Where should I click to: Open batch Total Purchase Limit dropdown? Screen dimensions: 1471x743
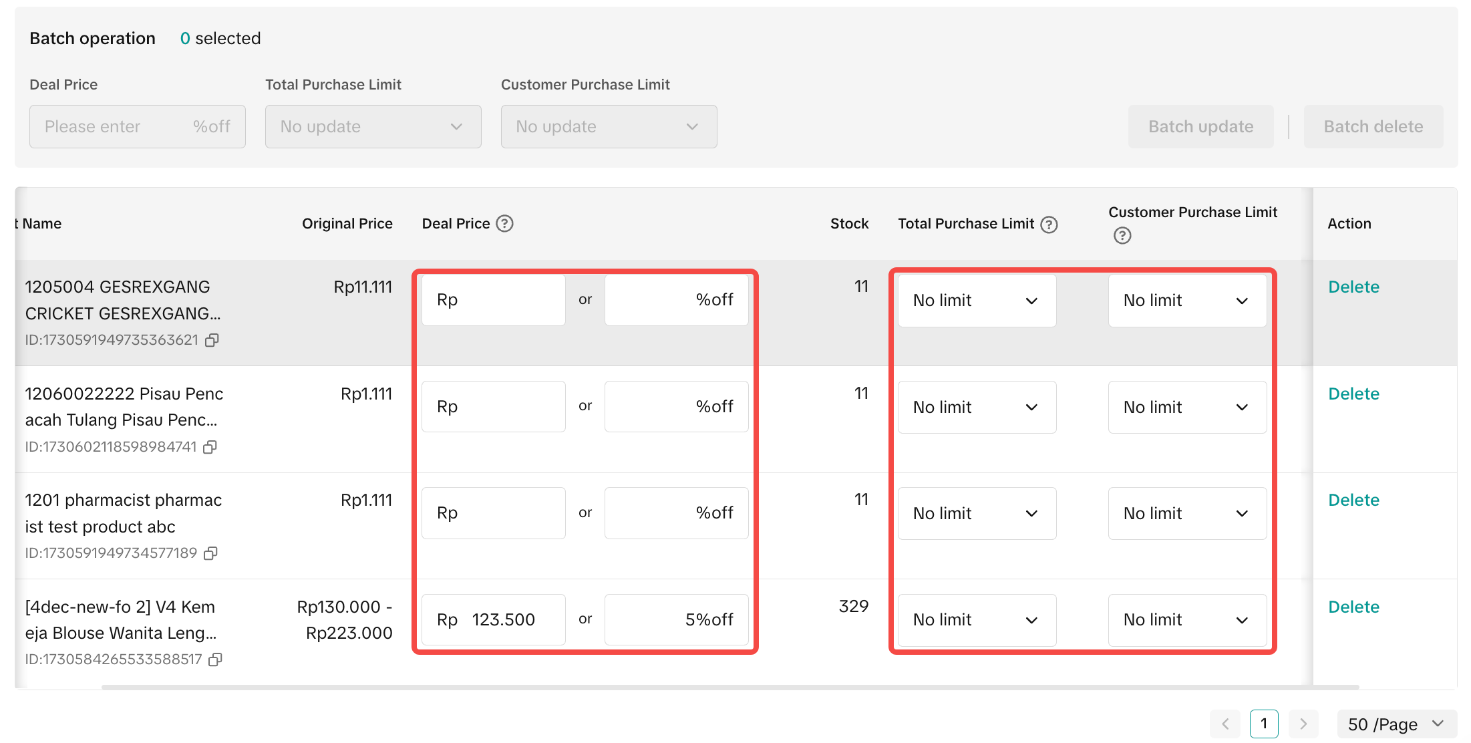coord(373,127)
